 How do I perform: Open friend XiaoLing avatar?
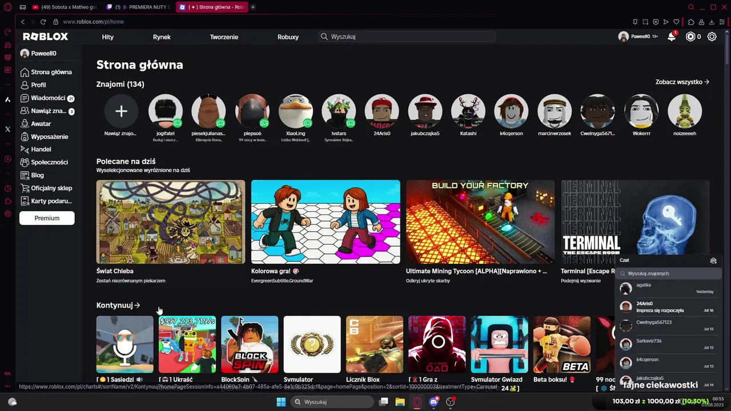[x=296, y=111]
